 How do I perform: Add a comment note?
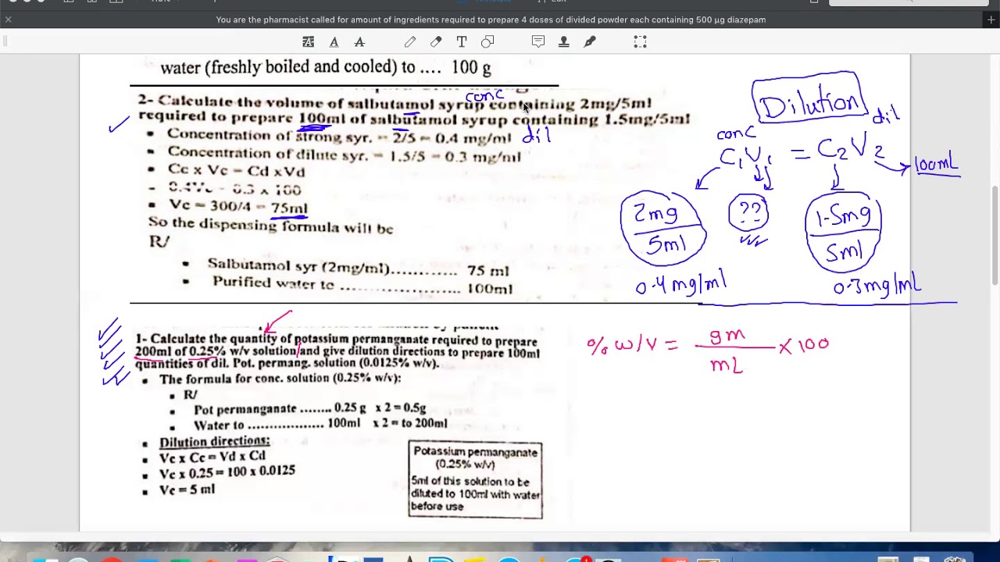pyautogui.click(x=538, y=42)
